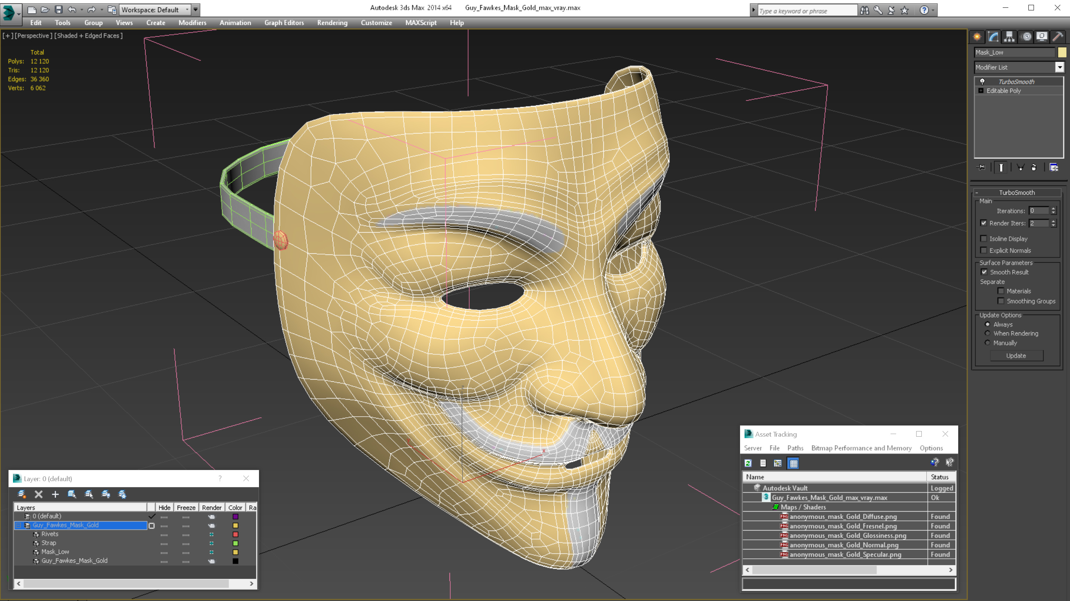Open the Modifiers menu
The image size is (1070, 601).
coord(192,23)
